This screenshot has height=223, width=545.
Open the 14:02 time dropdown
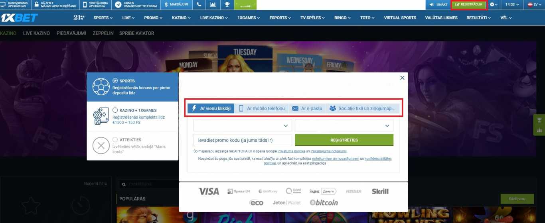[x=512, y=5]
